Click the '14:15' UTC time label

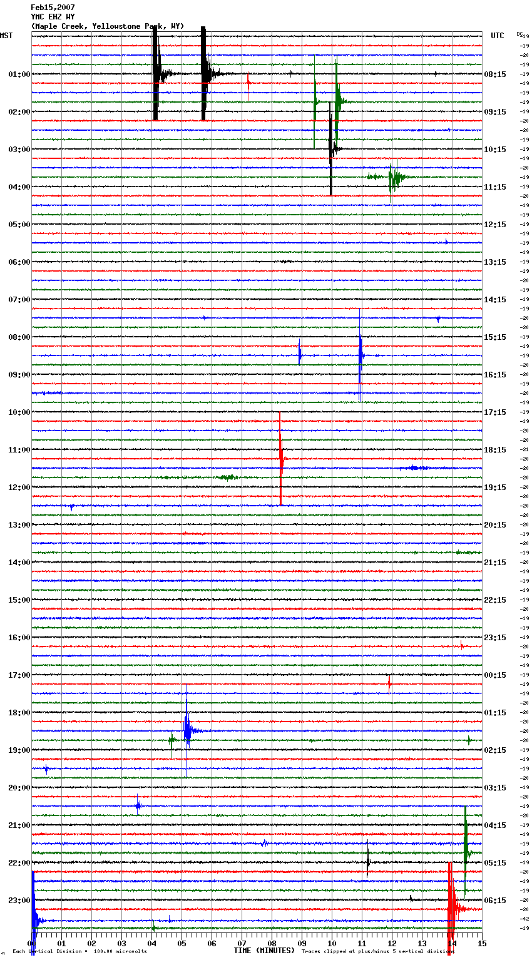(495, 300)
